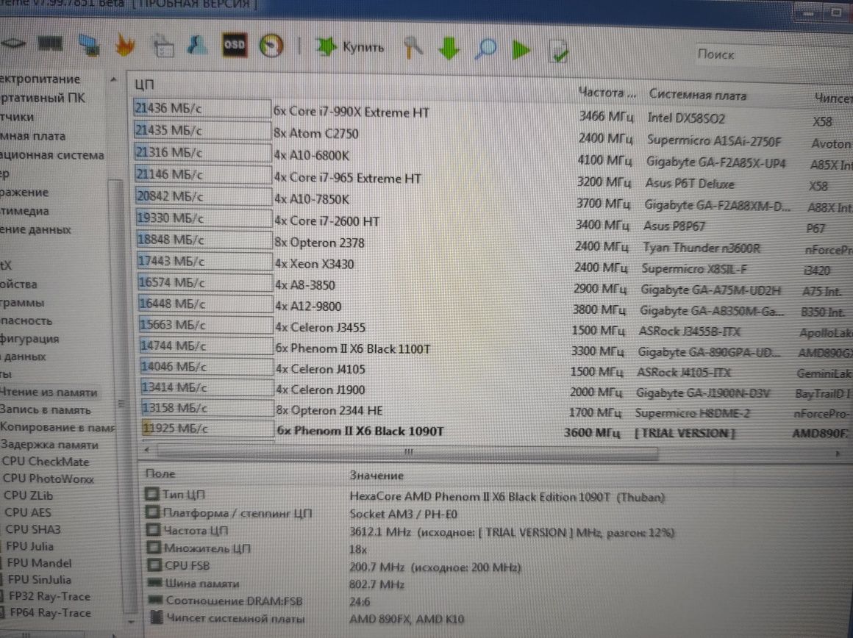Click the results list right scroll arrow
The image size is (853, 638).
838,453
